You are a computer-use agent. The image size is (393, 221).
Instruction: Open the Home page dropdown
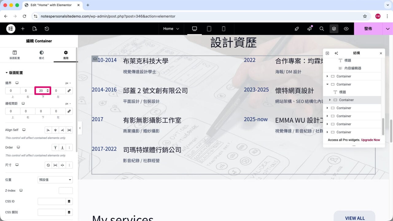point(171,29)
